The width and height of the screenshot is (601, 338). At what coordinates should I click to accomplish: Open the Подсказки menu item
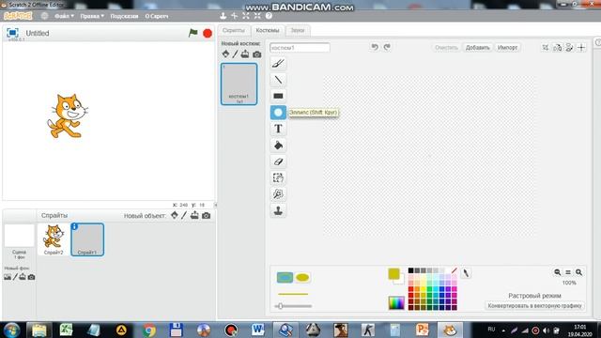pos(124,16)
